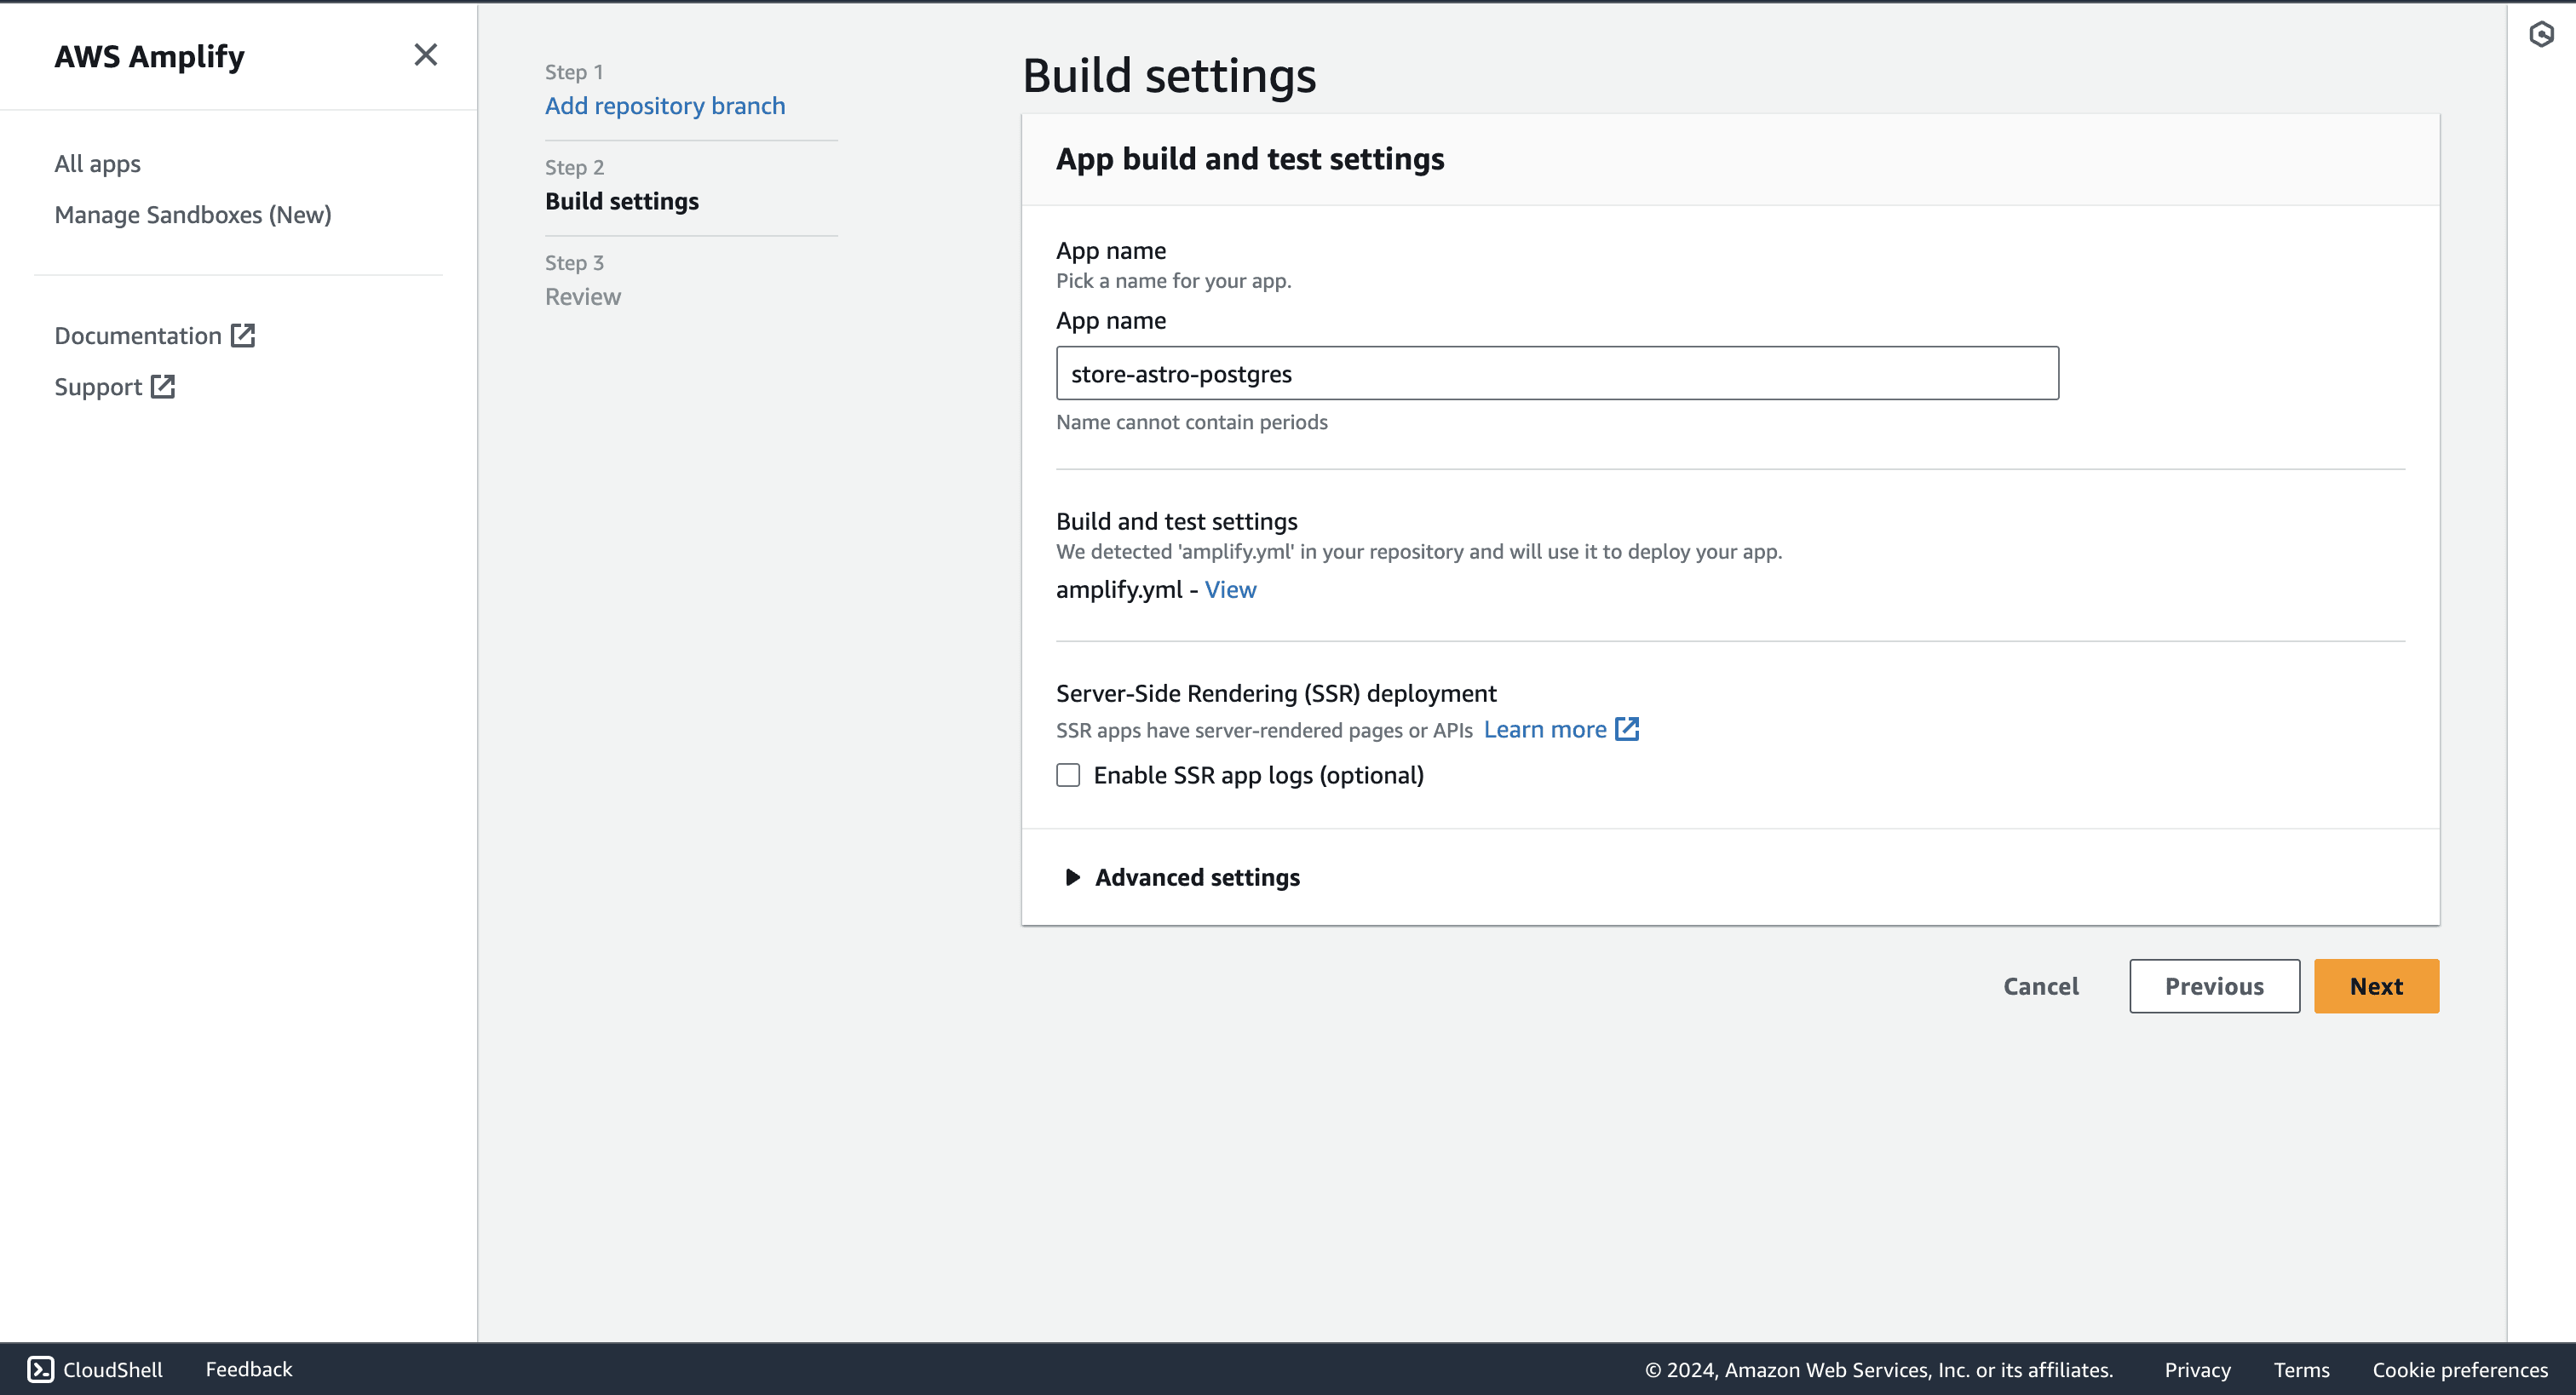The height and width of the screenshot is (1395, 2576).
Task: Open Support external link icon
Action: click(163, 386)
